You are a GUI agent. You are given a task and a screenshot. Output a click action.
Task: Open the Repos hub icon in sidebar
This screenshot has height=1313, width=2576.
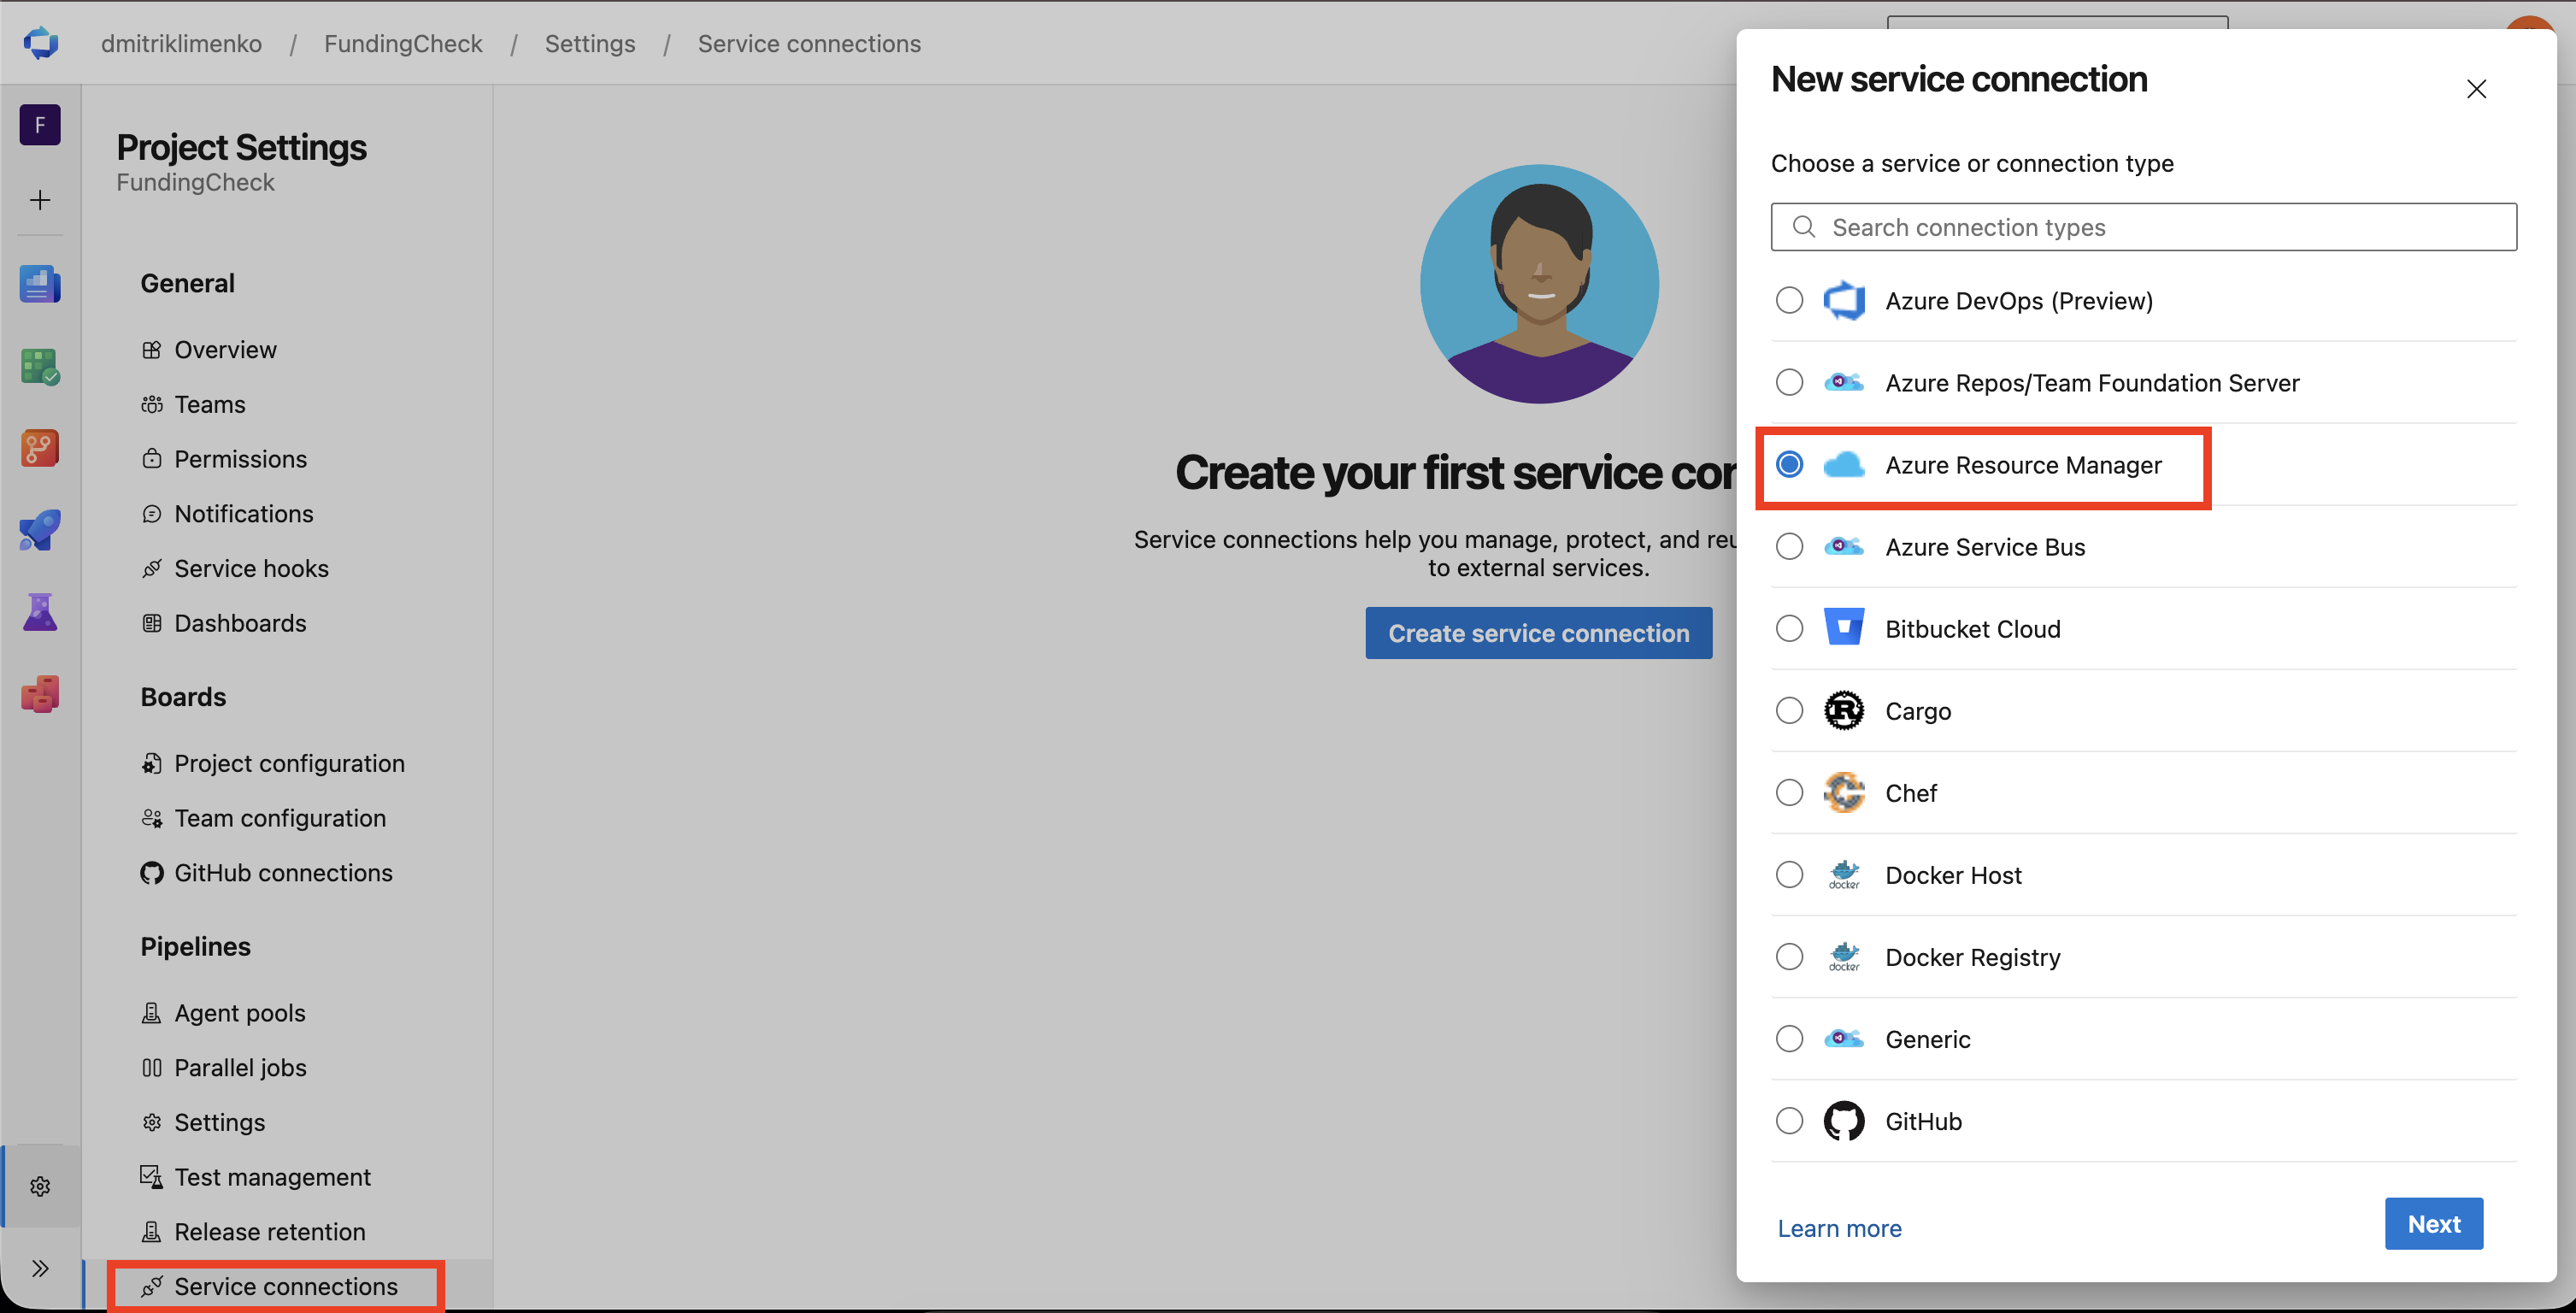point(40,448)
